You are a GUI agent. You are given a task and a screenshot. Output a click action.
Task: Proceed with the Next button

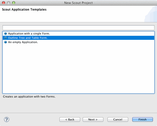point(93,119)
